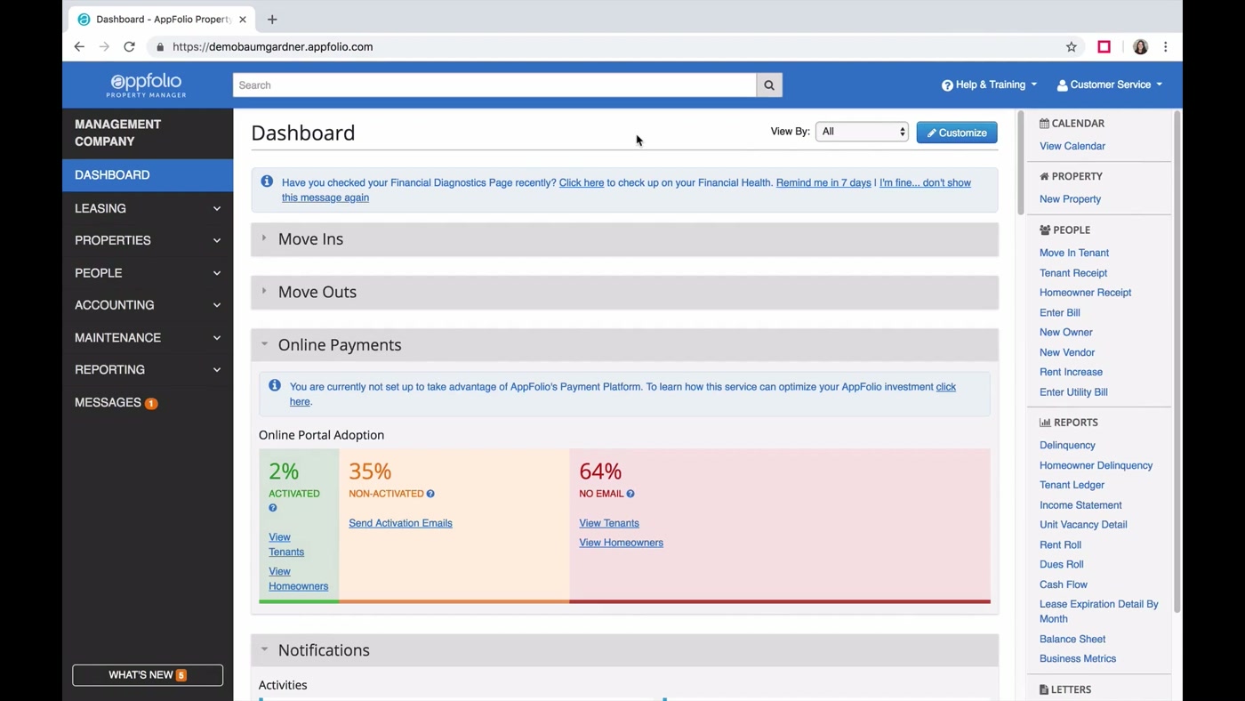Click the AppFolio Property Manager logo
The width and height of the screenshot is (1245, 701).
147,85
